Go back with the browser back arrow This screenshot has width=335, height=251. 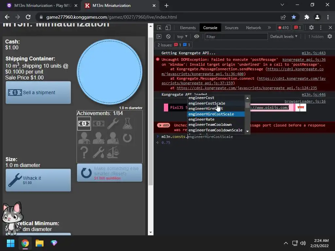(x=7, y=17)
